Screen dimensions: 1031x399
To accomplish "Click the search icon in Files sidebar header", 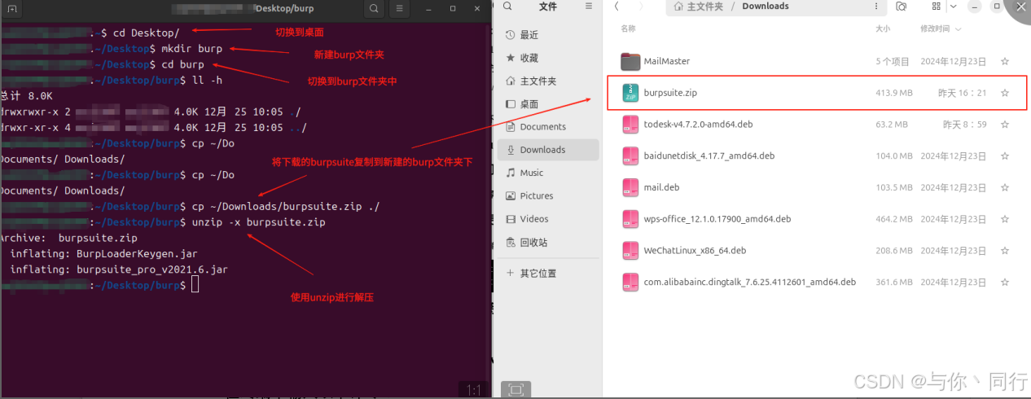I will pyautogui.click(x=507, y=6).
